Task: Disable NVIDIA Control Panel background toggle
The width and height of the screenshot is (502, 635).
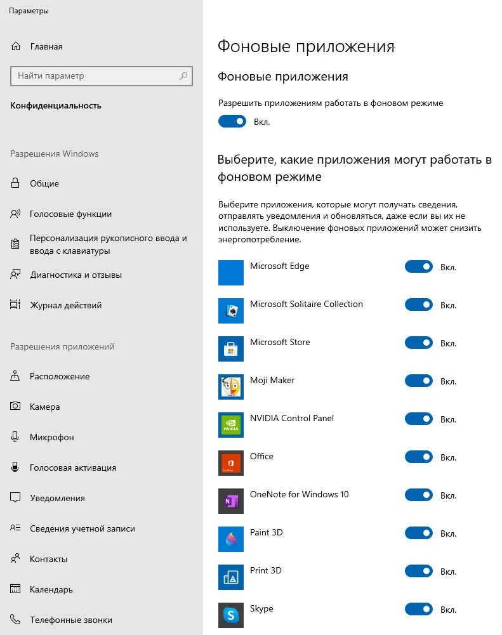Action: [x=419, y=419]
